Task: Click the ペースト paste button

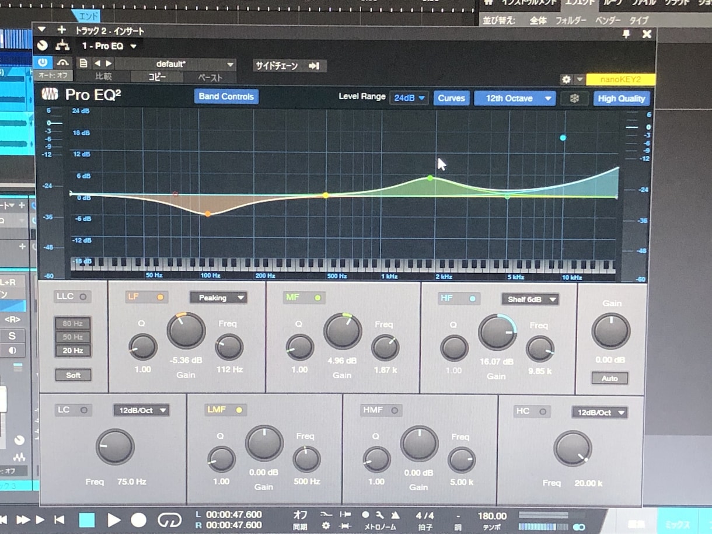Action: tap(210, 78)
